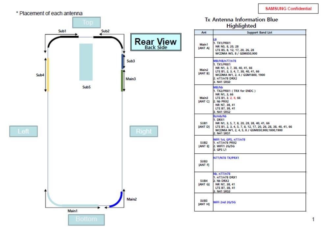Select the Ant column header
The width and height of the screenshot is (332, 228).
click(x=204, y=33)
